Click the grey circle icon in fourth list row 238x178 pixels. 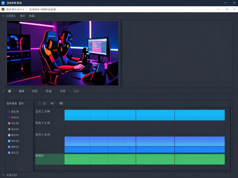coord(9,129)
